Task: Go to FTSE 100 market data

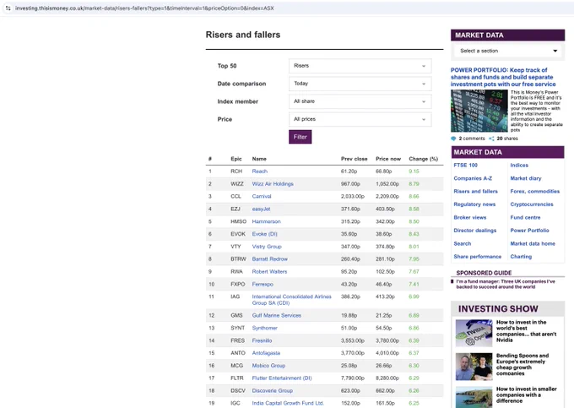Action: click(465, 166)
